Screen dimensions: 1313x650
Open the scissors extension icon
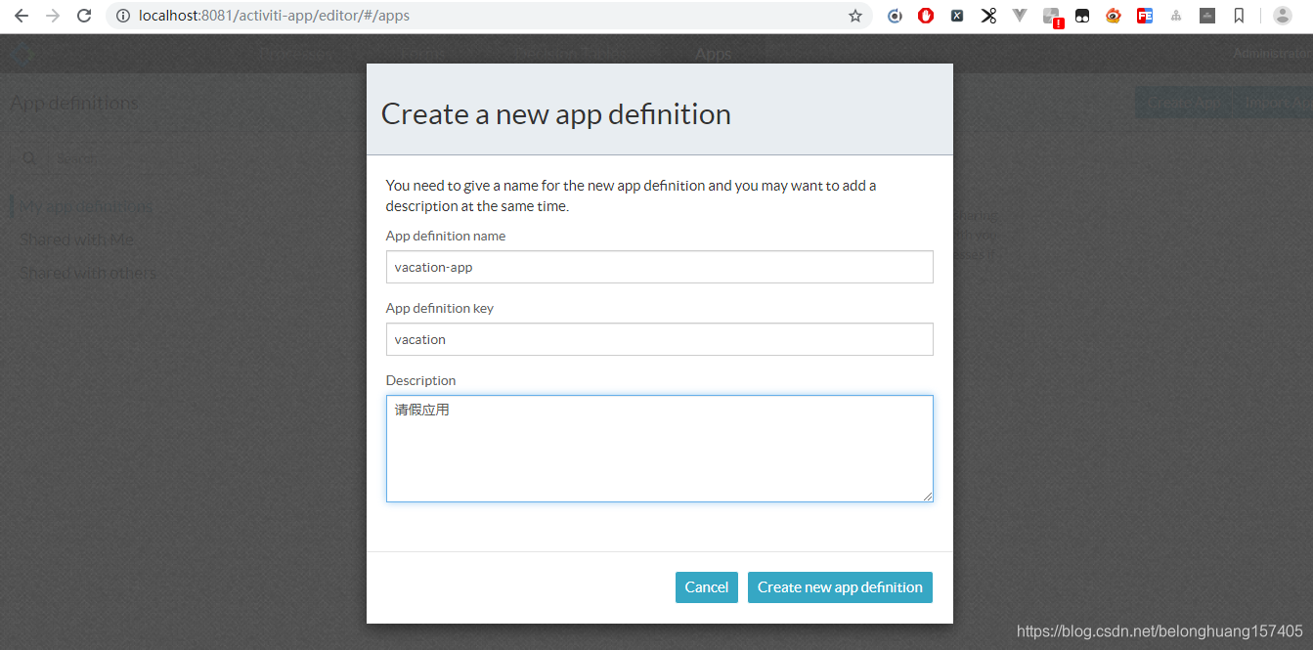pos(988,16)
